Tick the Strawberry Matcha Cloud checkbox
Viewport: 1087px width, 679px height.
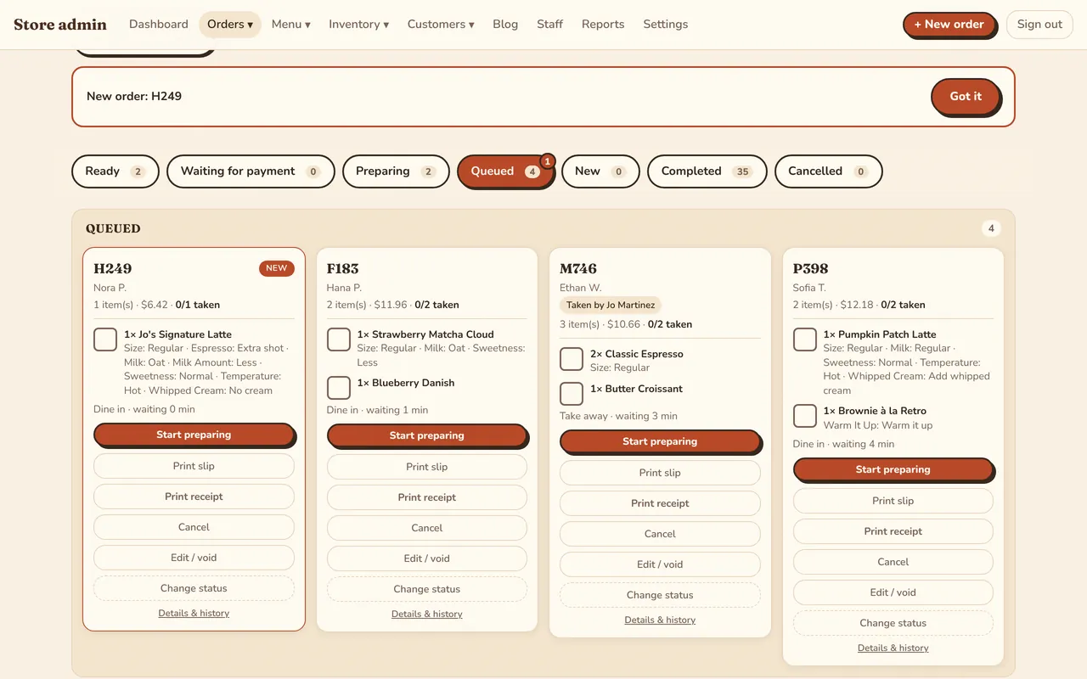tap(339, 339)
